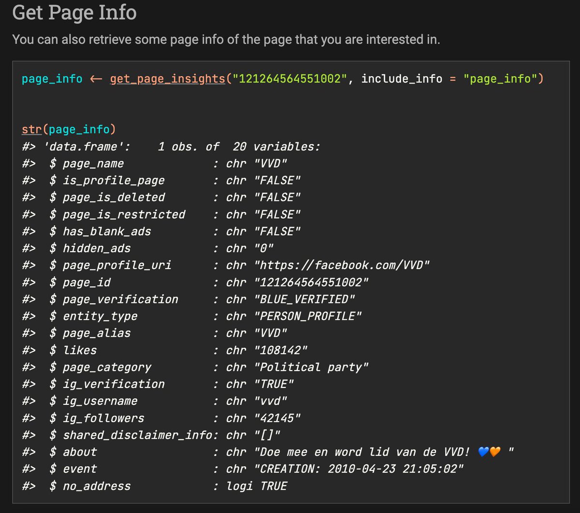Select the $ entity_type field name
This screenshot has height=513, width=580.
[x=93, y=316]
